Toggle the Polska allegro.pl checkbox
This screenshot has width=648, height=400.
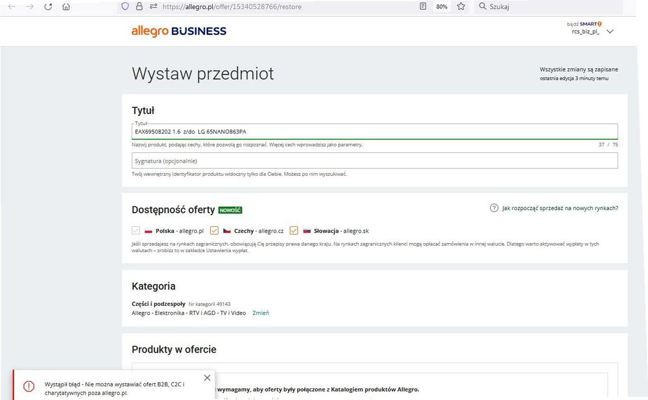click(136, 231)
